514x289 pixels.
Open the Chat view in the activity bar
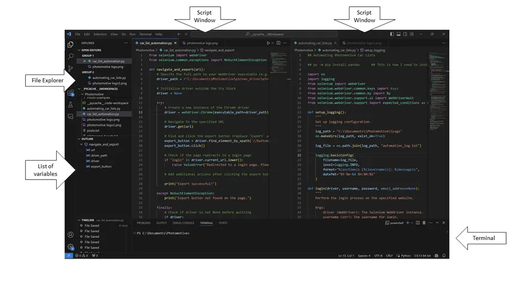[x=71, y=116]
